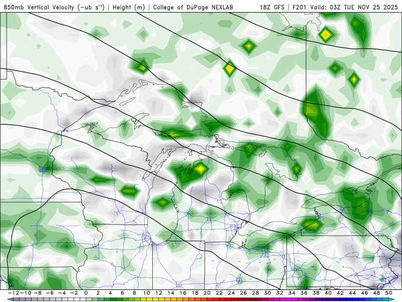402x302 pixels.
Task: Click the "4" value on the color scale
Action: [x=110, y=293]
